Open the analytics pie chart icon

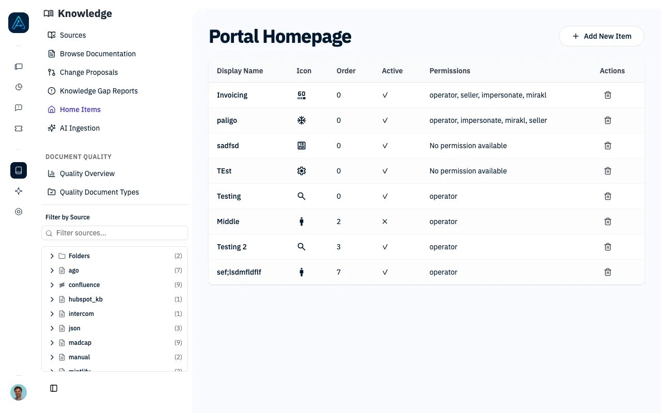point(19,87)
